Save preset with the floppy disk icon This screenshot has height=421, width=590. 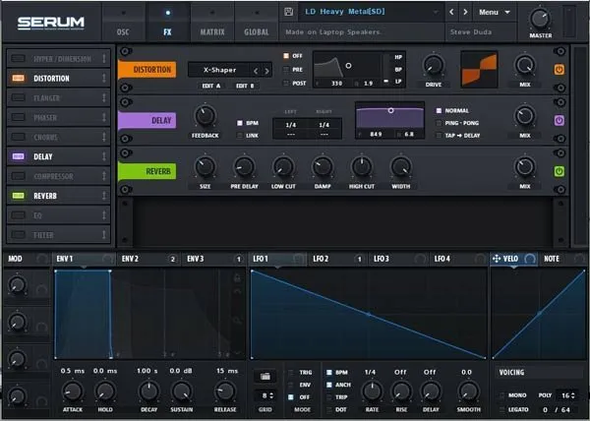(288, 12)
